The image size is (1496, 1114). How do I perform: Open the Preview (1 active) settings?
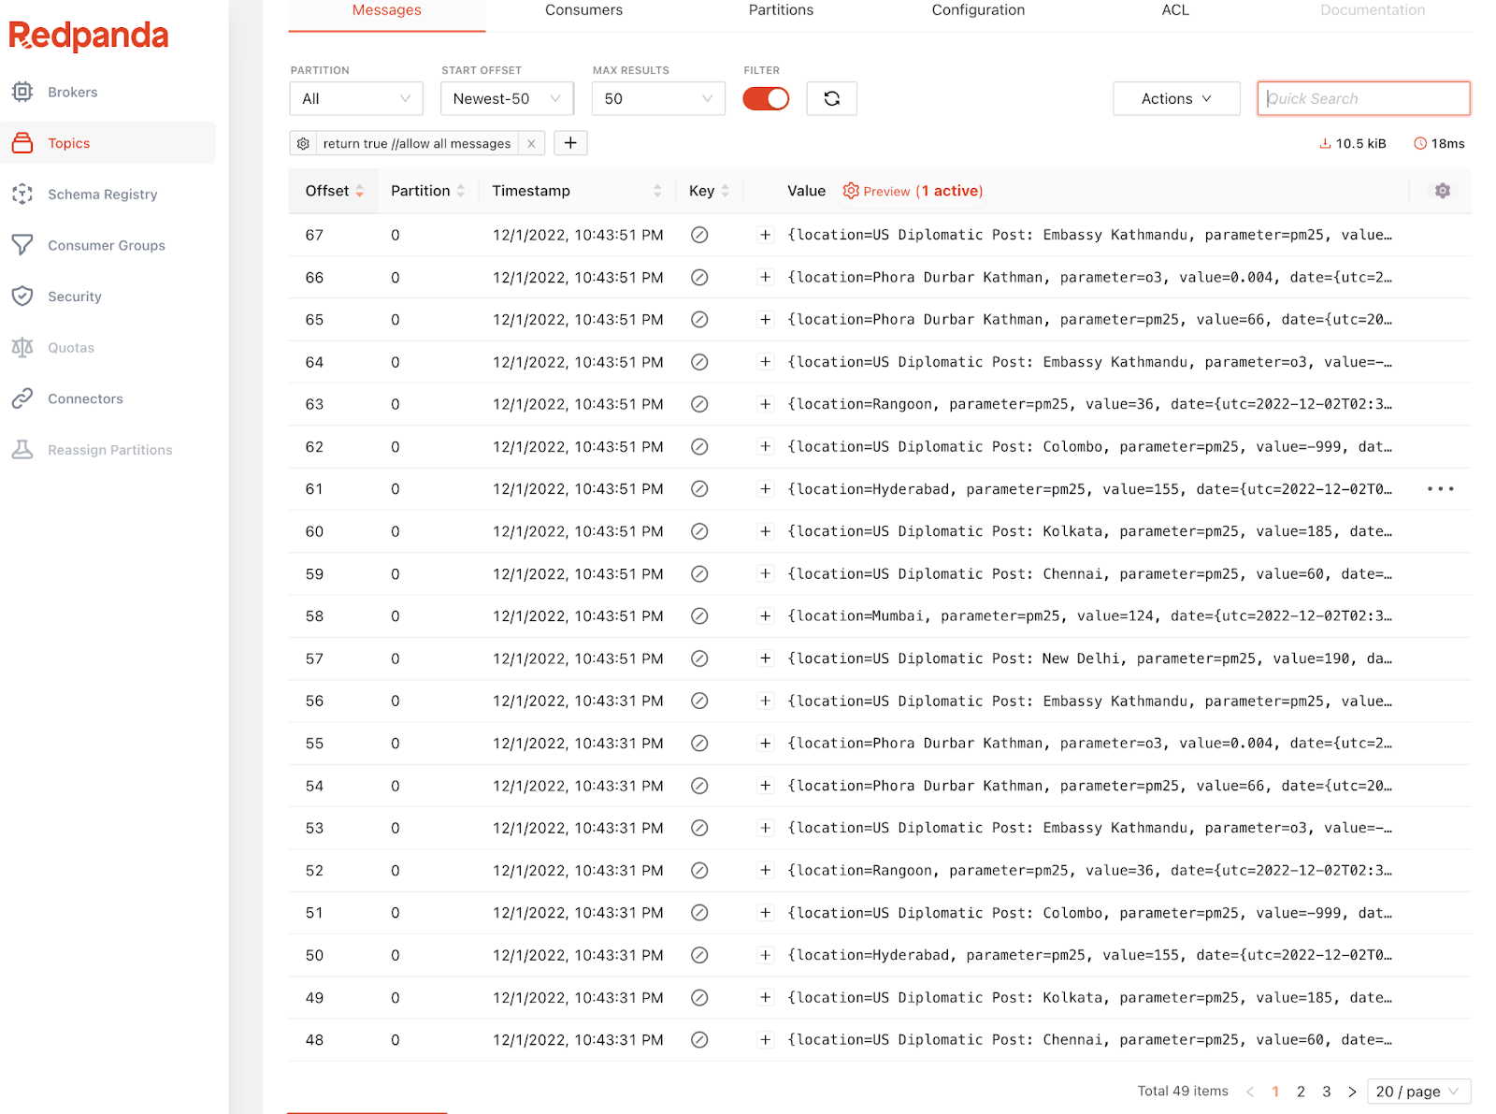912,191
